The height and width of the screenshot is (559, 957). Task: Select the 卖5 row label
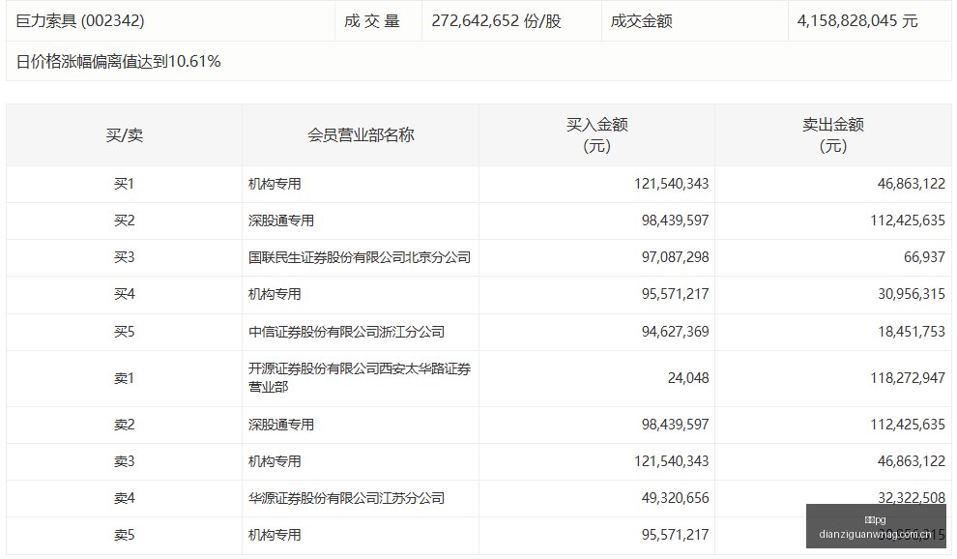(124, 535)
